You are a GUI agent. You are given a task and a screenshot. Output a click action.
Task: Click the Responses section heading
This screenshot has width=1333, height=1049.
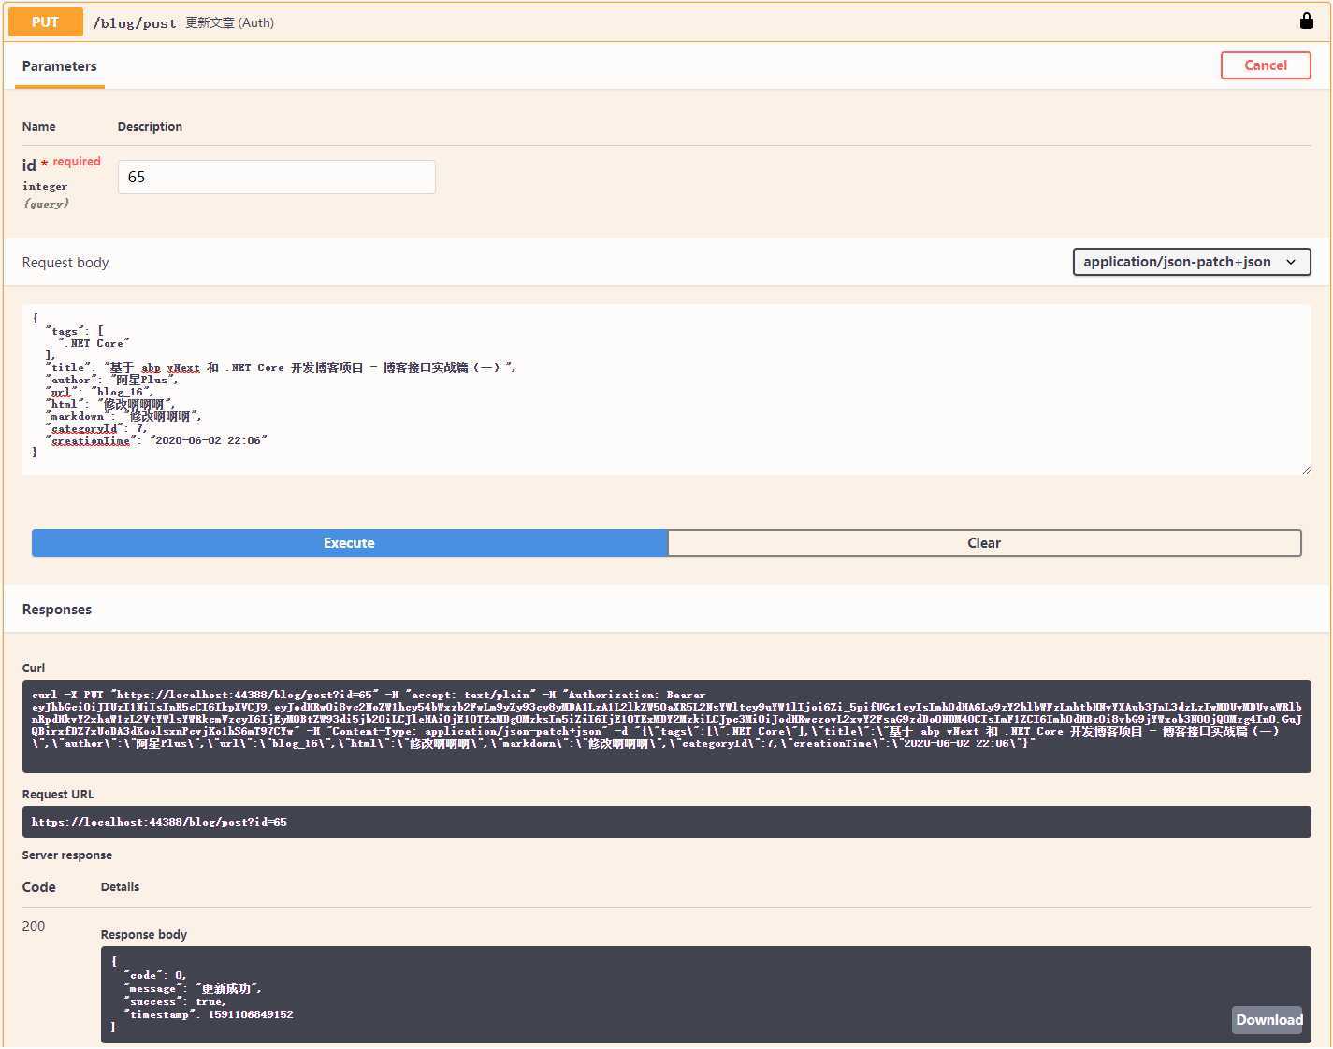57,610
